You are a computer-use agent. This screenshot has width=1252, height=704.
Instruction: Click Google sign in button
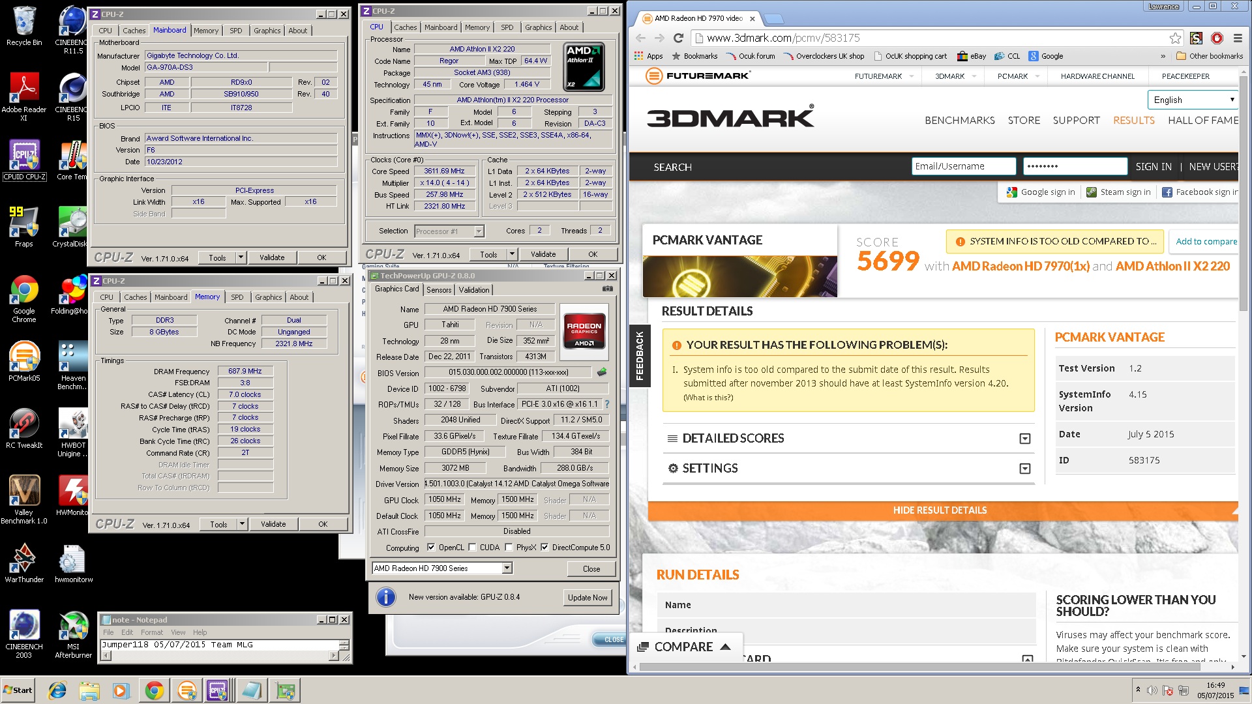[1041, 192]
